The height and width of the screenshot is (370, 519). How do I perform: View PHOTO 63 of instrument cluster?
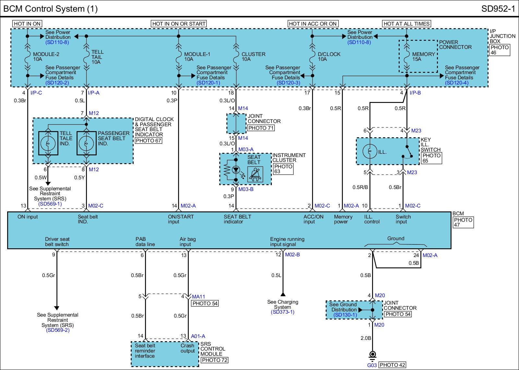pos(283,169)
